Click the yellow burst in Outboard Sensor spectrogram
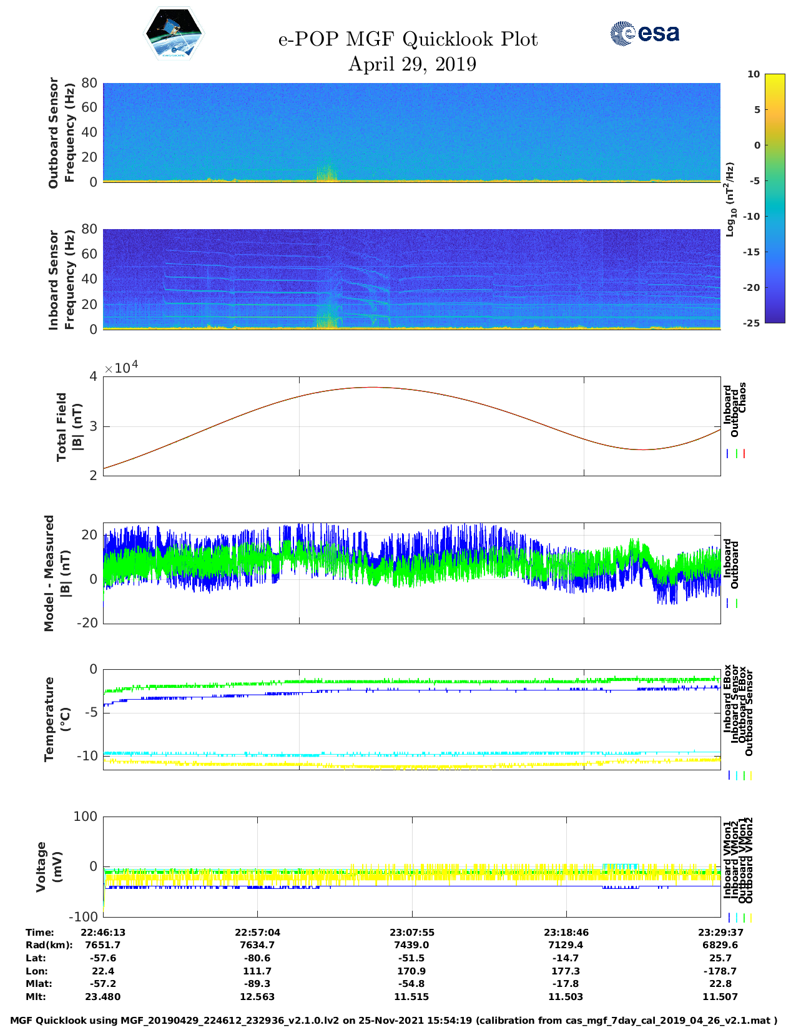This screenshot has width=796, height=1030. (327, 175)
